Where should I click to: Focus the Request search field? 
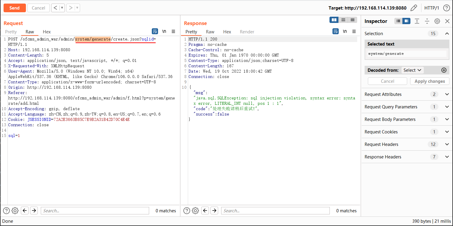[x=95, y=211]
